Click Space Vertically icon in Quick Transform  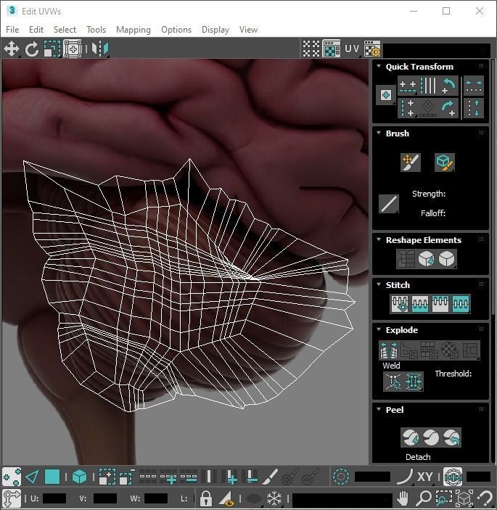point(474,108)
